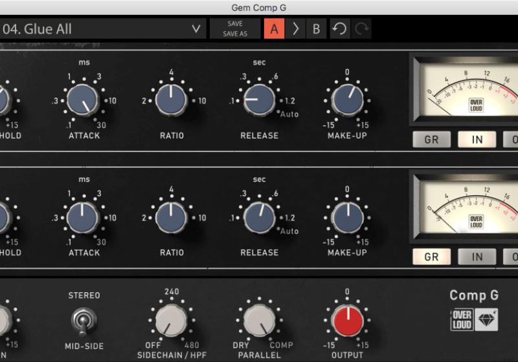Select preset slot A
This screenshot has height=362, width=518.
(275, 29)
